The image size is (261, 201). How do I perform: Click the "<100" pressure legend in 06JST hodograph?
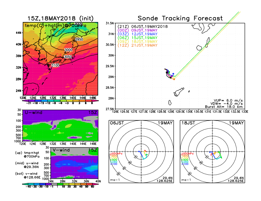coord(114,164)
